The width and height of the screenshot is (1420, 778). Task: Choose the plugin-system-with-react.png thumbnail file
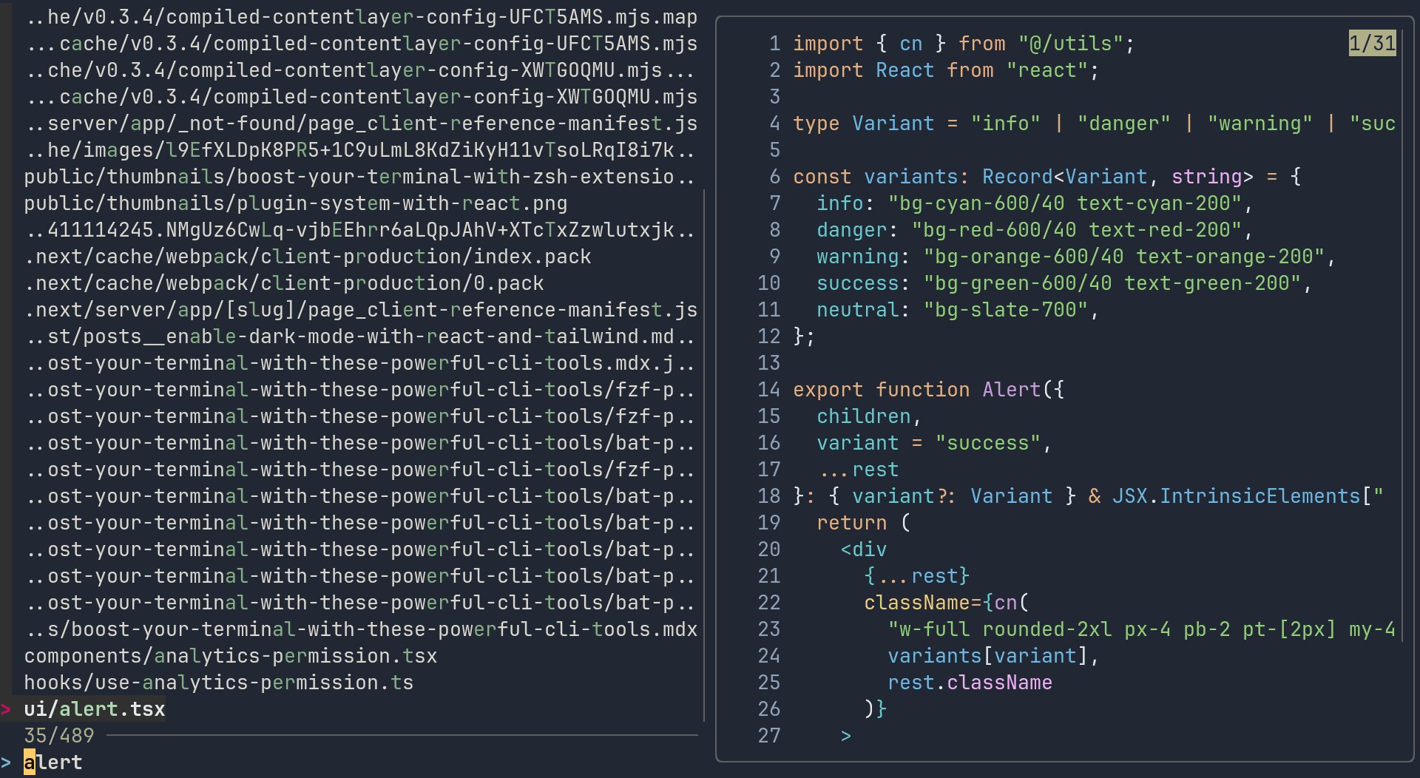[x=295, y=203]
